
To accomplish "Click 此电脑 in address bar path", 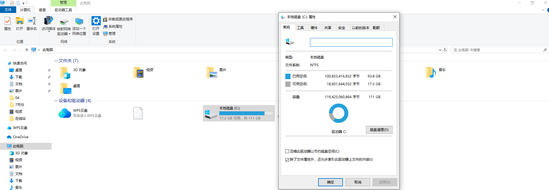I will tap(48, 50).
